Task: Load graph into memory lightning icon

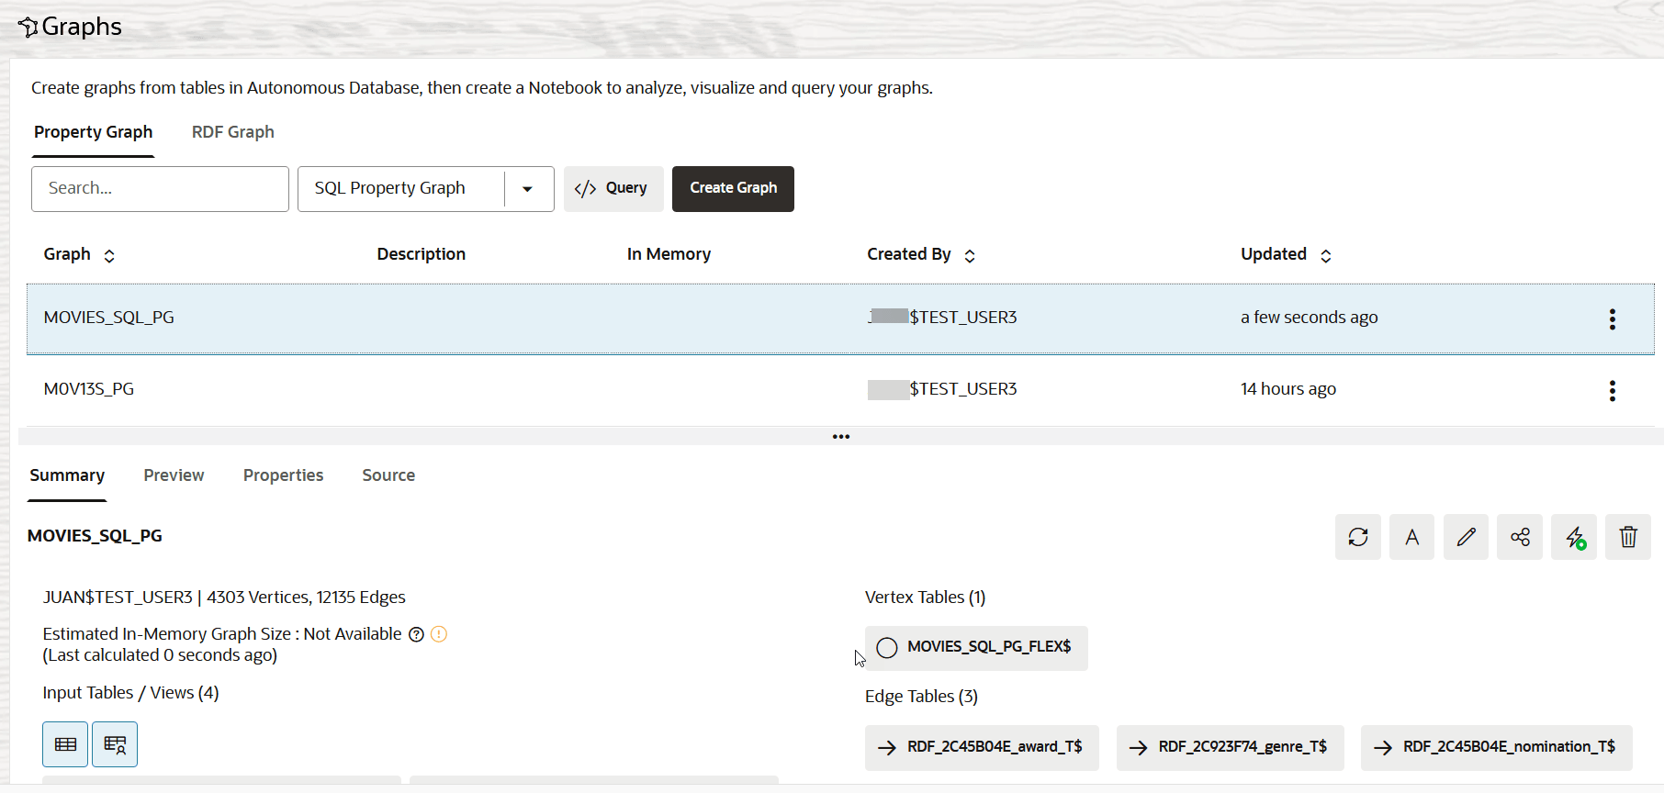Action: pyautogui.click(x=1574, y=537)
